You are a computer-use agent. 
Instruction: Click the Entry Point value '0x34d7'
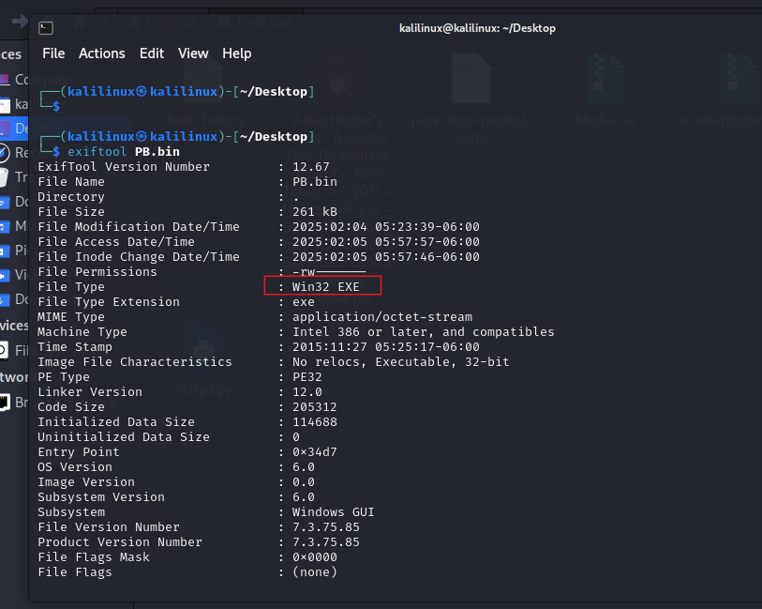point(314,452)
